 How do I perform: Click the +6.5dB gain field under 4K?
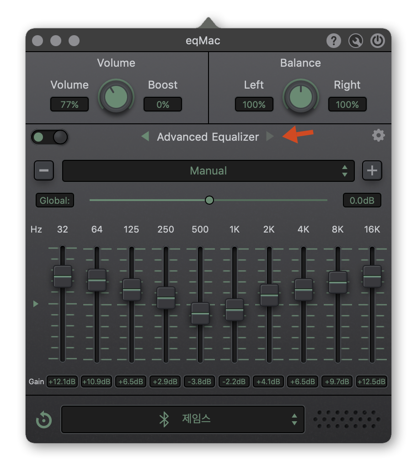point(303,381)
